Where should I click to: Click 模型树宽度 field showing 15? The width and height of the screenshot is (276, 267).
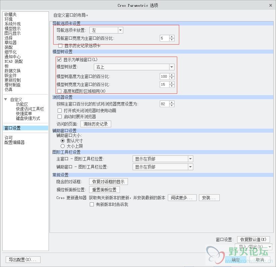pyautogui.click(x=164, y=84)
